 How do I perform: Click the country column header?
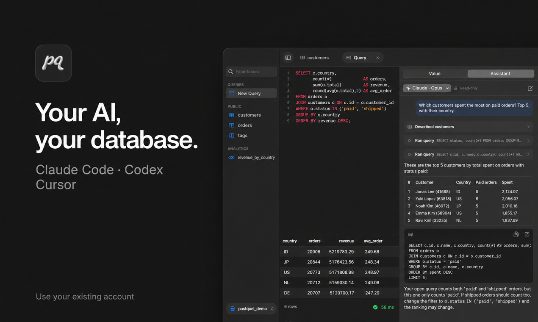tap(290, 241)
